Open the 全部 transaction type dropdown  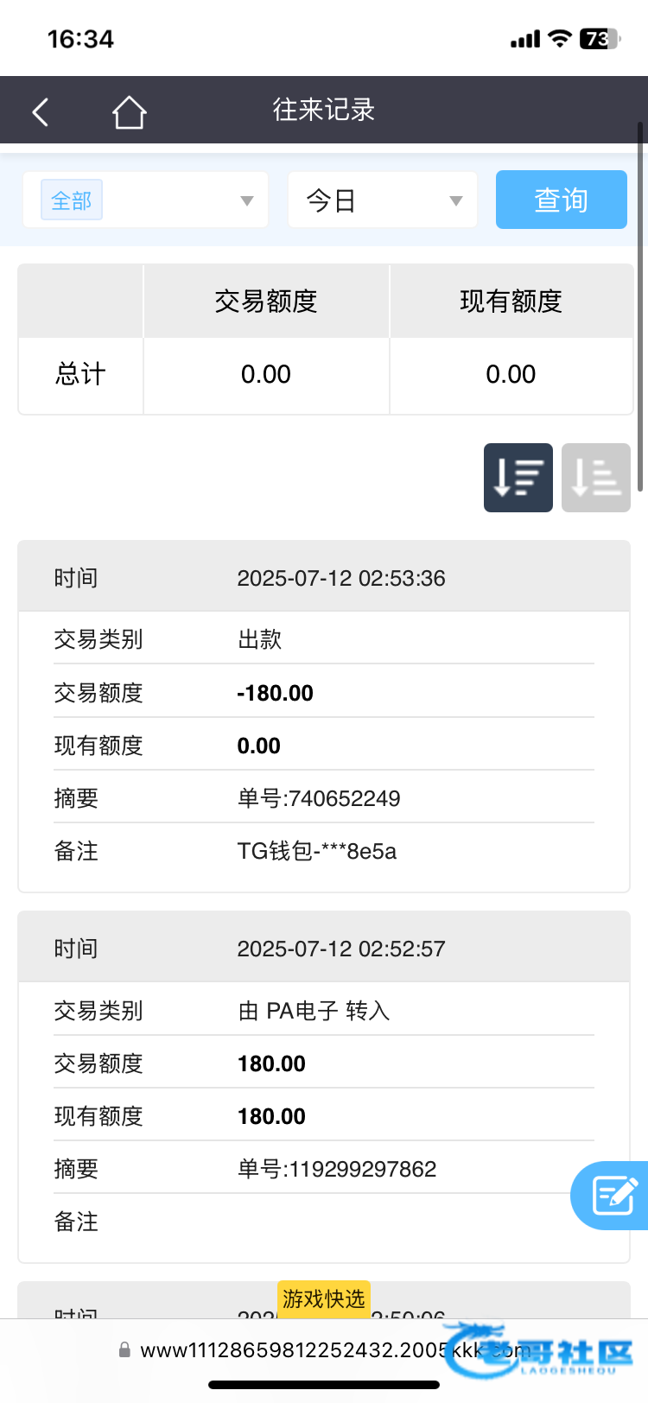[x=145, y=200]
